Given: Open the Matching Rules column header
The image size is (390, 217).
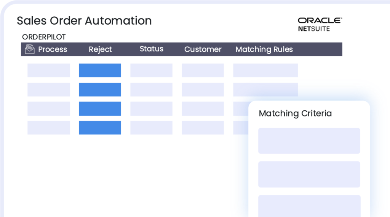Looking at the screenshot, I should pyautogui.click(x=264, y=49).
